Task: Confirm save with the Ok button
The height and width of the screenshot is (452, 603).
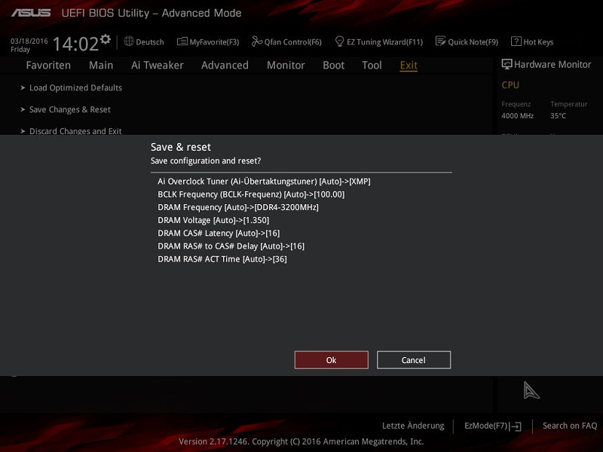Action: pyautogui.click(x=332, y=360)
